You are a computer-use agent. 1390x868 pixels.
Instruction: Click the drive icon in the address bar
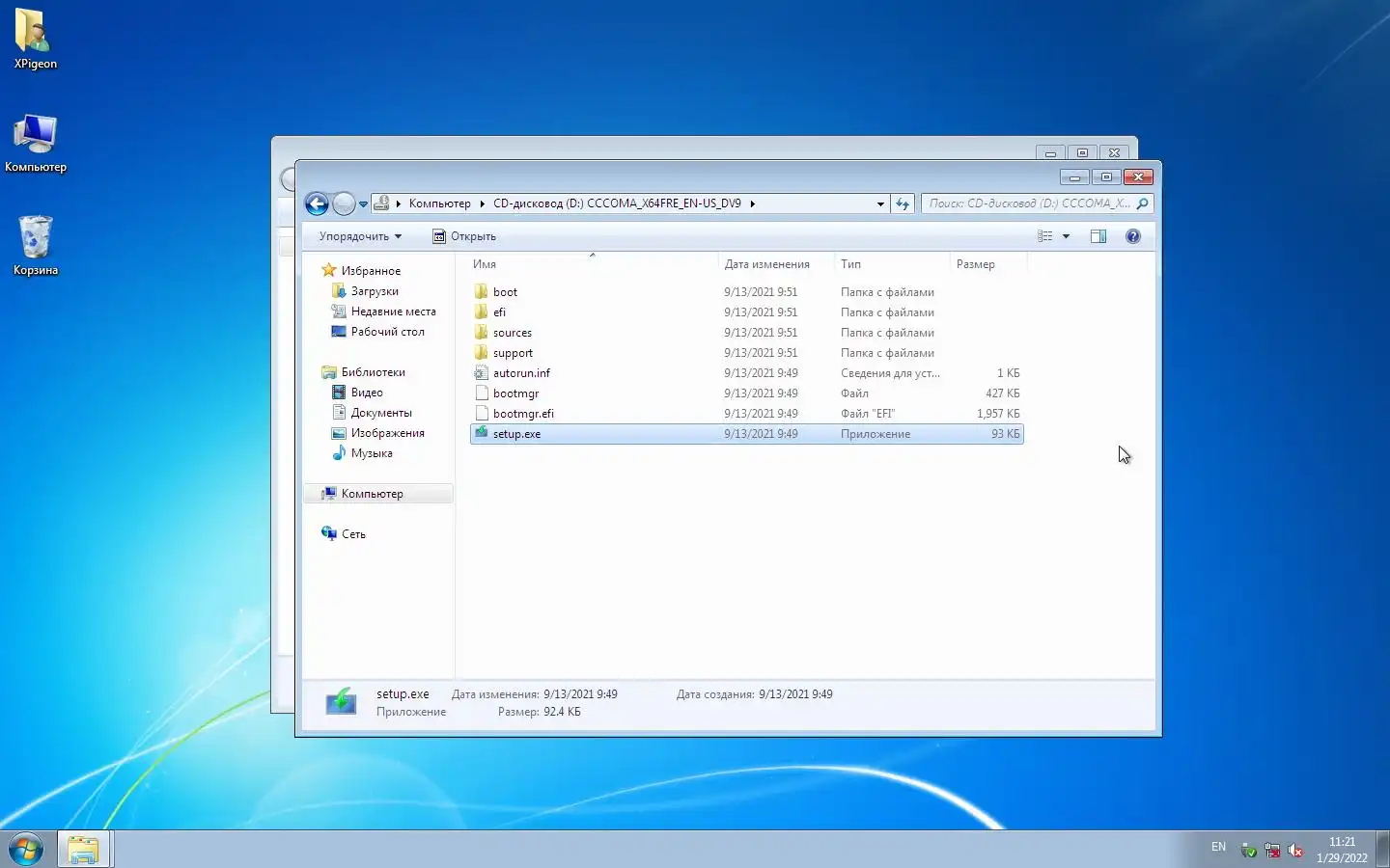(382, 203)
